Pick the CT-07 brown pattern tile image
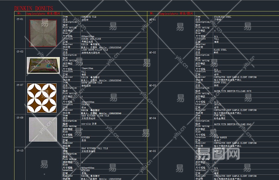This screenshot has width=279, height=180. pyautogui.click(x=42, y=98)
